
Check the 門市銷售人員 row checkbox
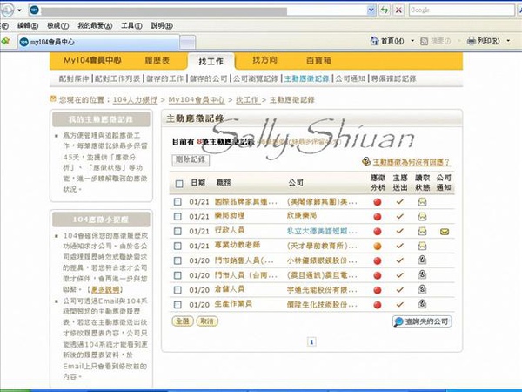coord(177,260)
